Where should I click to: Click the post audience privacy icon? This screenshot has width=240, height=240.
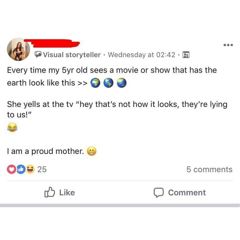[x=186, y=55]
